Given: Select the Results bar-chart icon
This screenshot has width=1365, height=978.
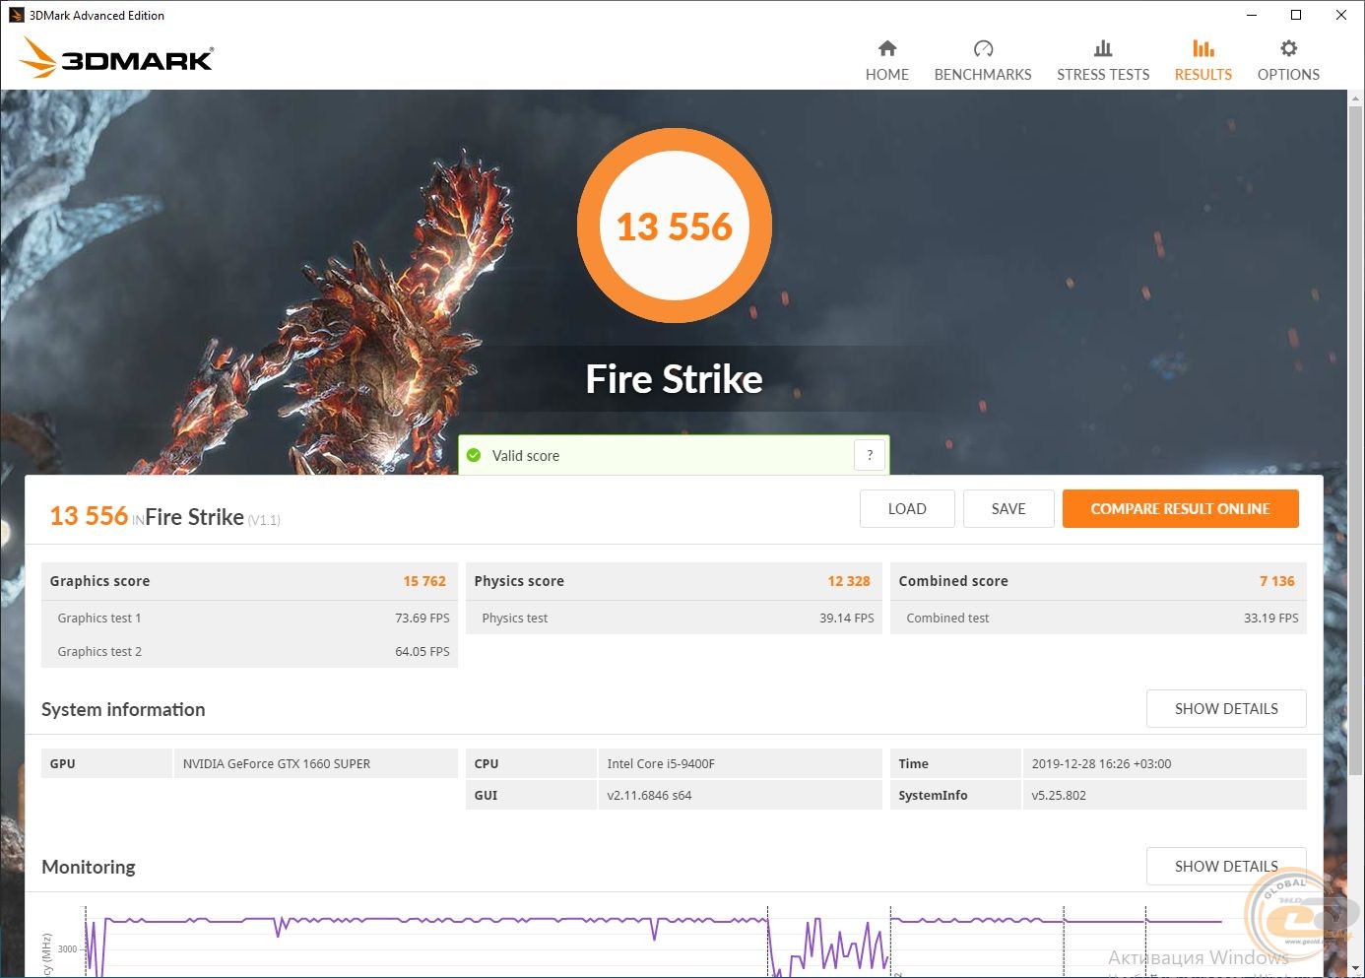Looking at the screenshot, I should [1202, 48].
